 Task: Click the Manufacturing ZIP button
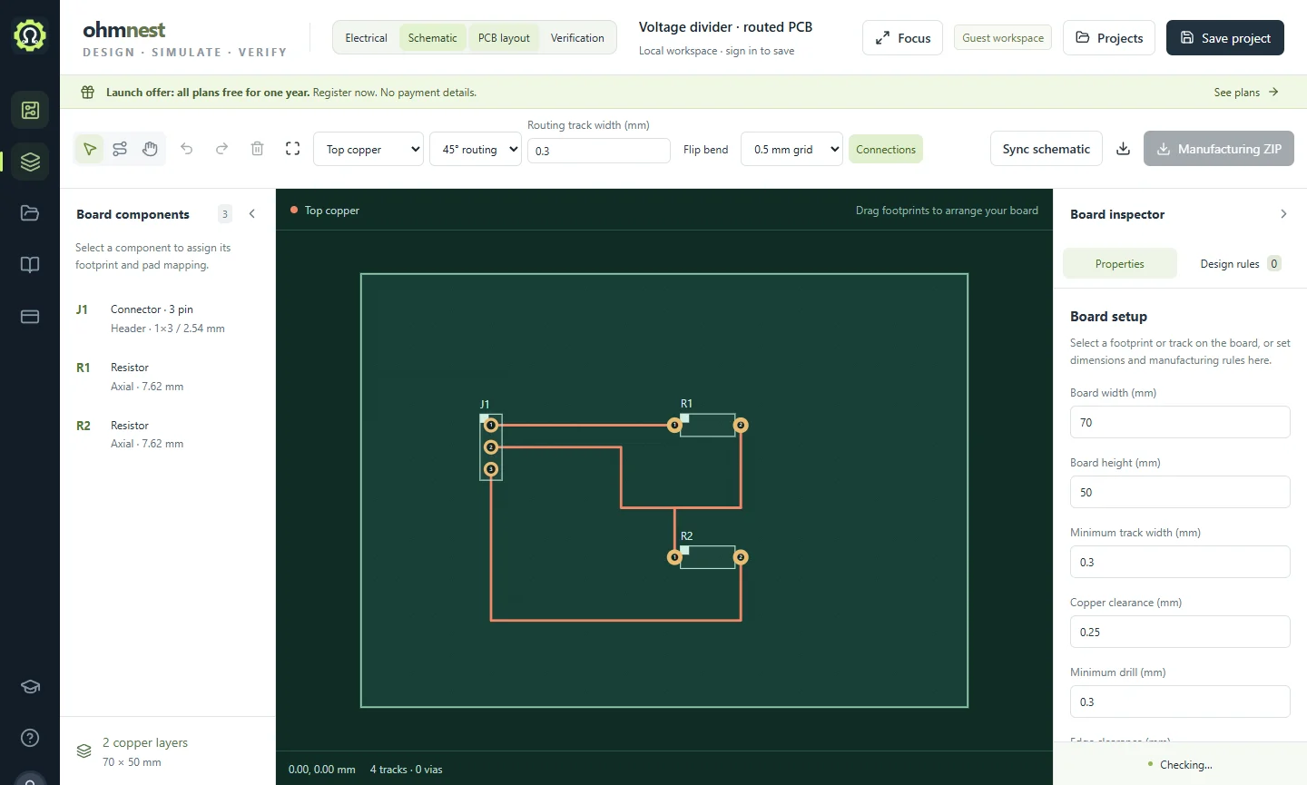coord(1219,149)
